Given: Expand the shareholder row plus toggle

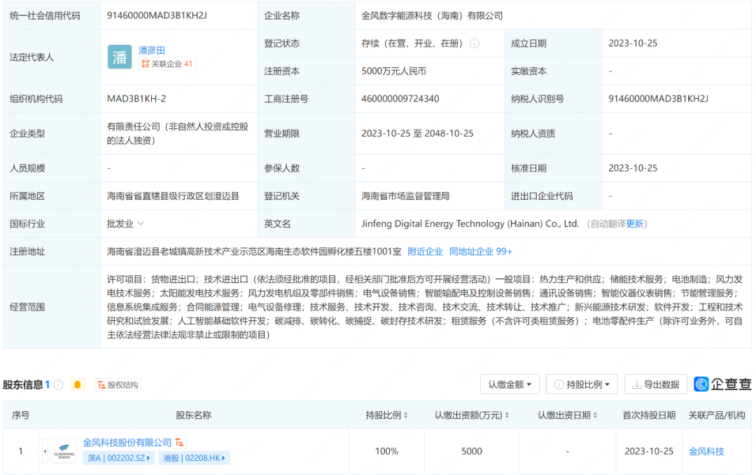Looking at the screenshot, I should tap(45, 451).
